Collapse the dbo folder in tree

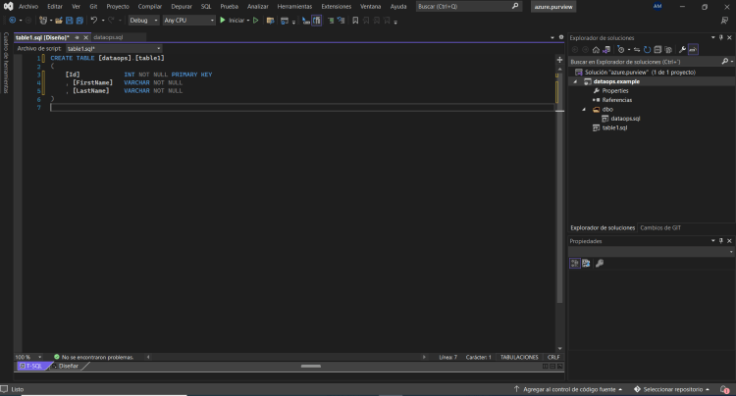tap(584, 109)
